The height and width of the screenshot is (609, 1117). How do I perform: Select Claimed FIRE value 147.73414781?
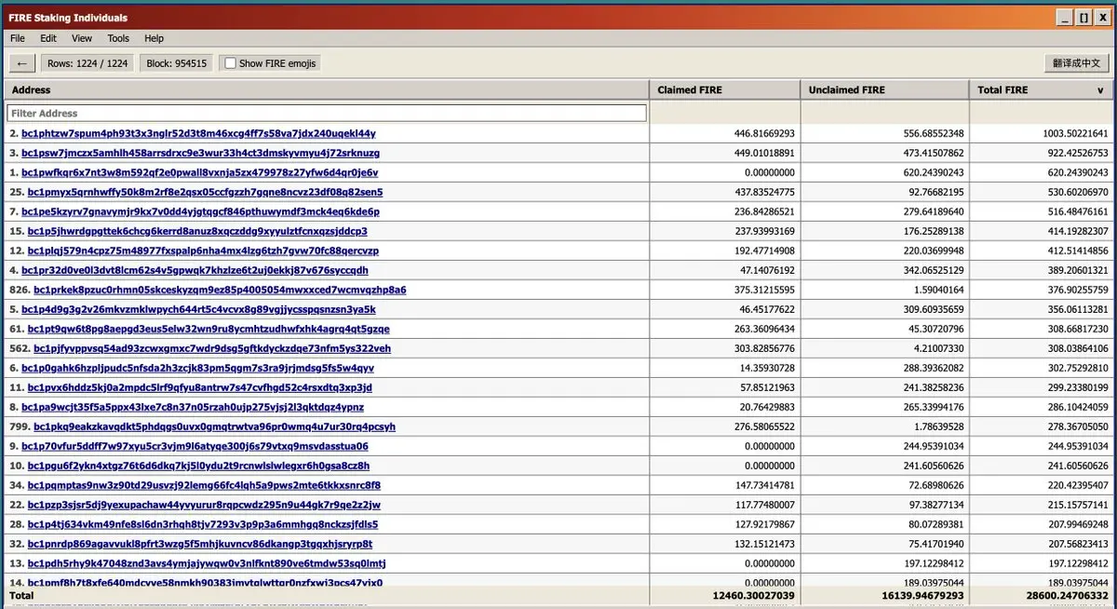tap(764, 486)
